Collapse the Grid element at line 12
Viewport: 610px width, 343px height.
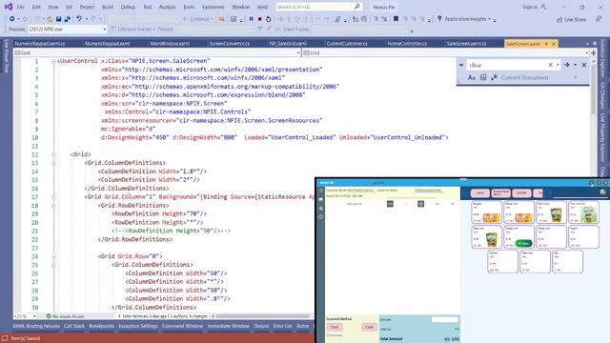click(53, 154)
